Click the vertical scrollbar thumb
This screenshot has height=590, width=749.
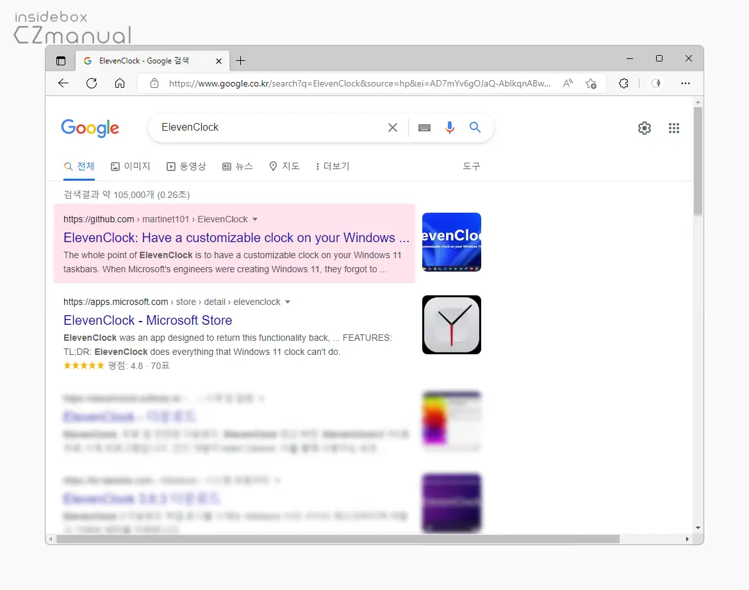[x=698, y=161]
